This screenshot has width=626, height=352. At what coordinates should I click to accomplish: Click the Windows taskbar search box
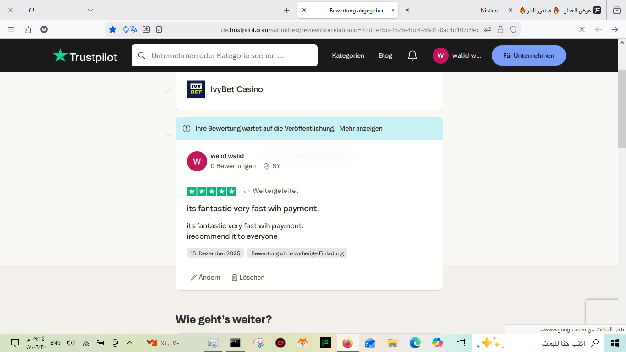(538, 343)
